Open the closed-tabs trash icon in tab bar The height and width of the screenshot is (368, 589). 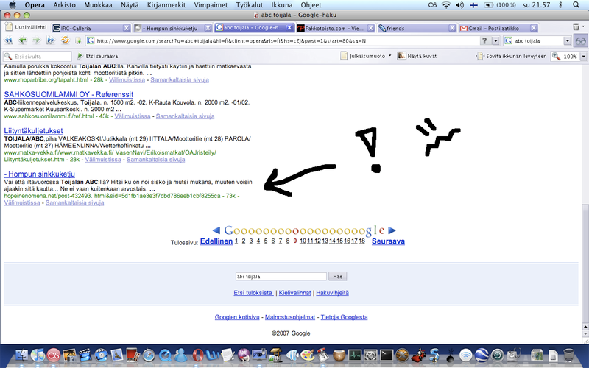(x=576, y=26)
